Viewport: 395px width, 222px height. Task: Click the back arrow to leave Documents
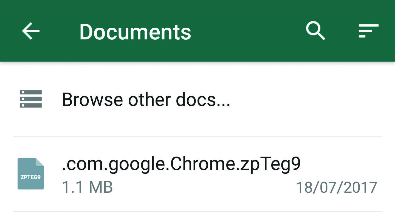click(30, 31)
